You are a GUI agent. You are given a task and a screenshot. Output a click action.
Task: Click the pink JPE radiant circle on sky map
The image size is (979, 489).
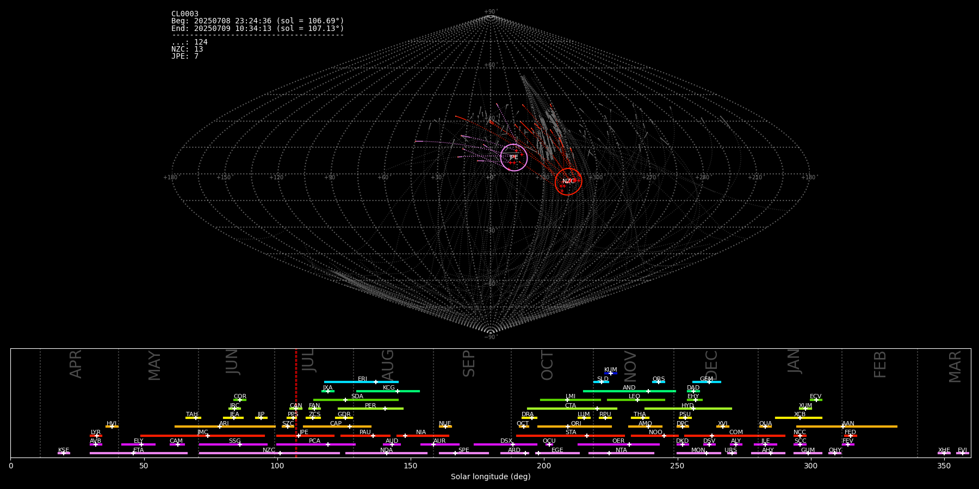pyautogui.click(x=513, y=158)
